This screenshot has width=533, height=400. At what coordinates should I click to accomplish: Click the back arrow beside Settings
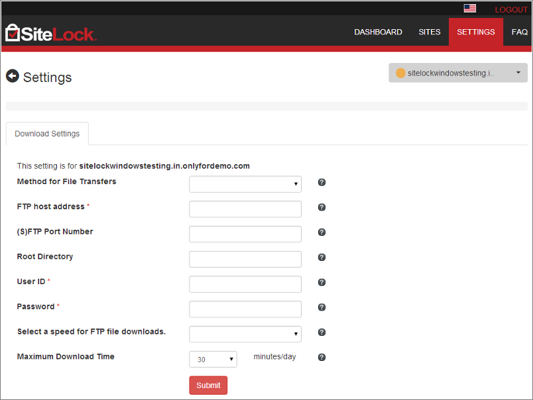[x=12, y=76]
